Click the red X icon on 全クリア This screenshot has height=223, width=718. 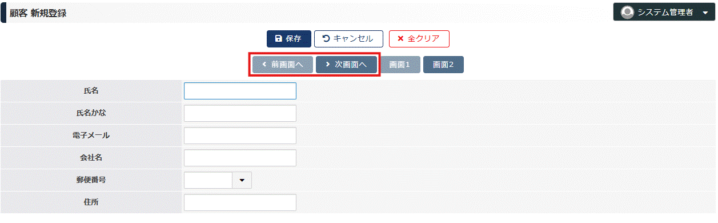(x=400, y=39)
